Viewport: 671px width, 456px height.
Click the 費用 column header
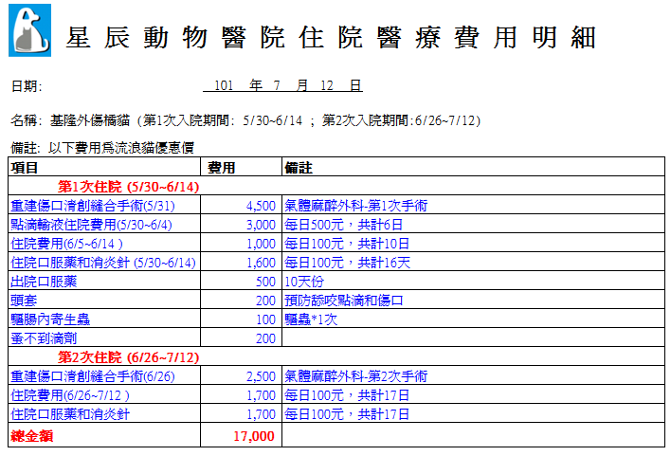click(x=221, y=168)
